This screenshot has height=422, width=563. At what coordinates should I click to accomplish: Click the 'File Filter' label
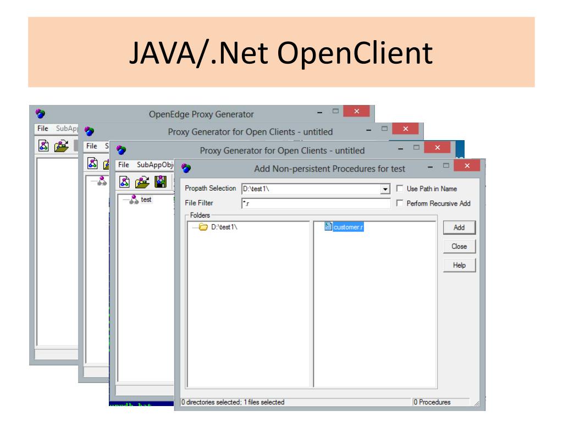199,203
